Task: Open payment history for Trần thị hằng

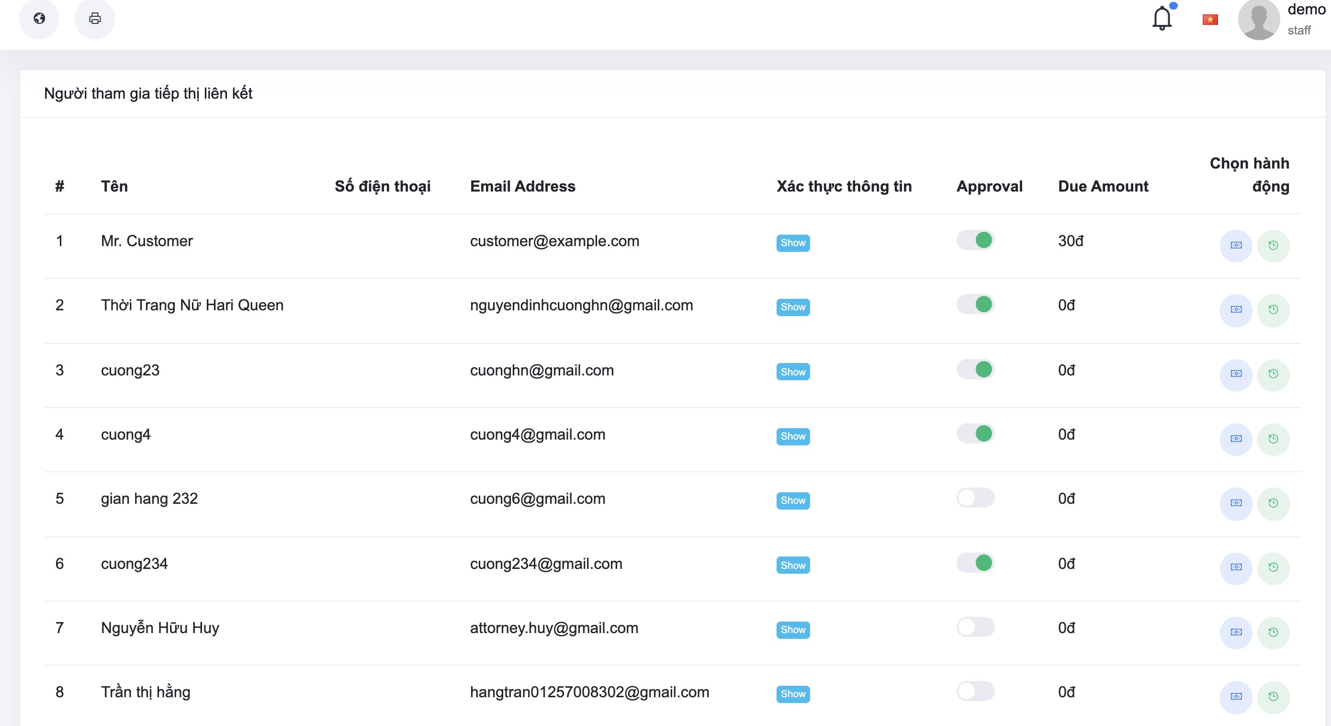Action: click(x=1273, y=697)
